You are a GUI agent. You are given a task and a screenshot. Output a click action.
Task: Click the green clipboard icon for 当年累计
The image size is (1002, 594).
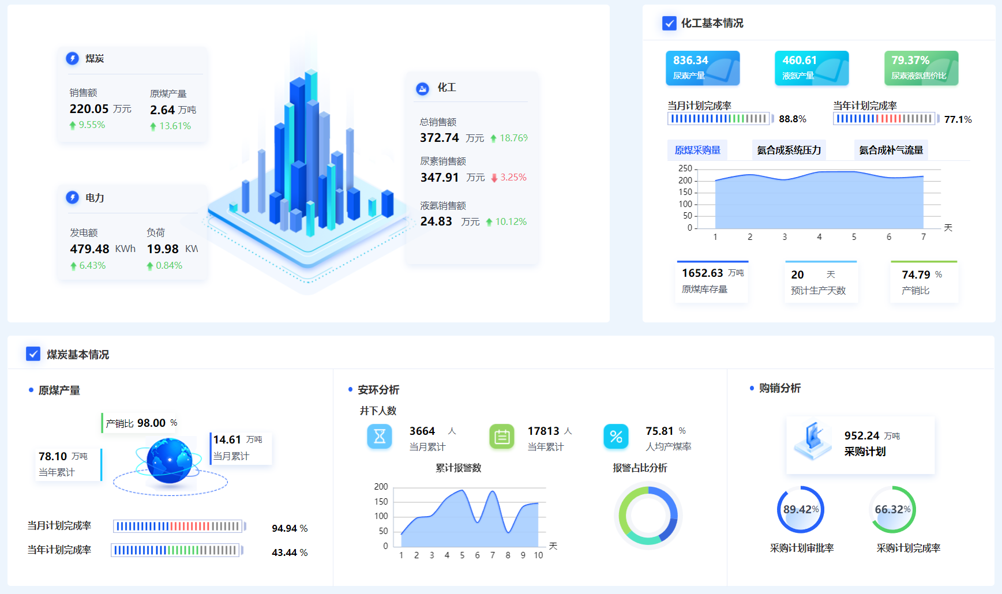pos(501,437)
